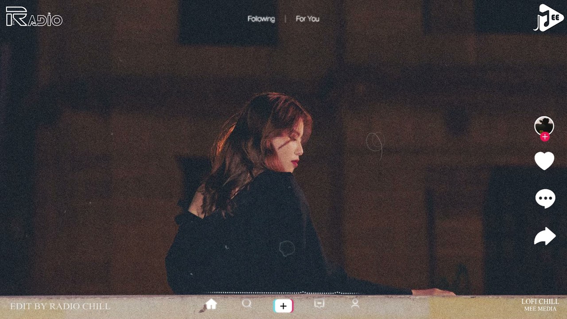Follow the creator with the red plus badge
This screenshot has width=567, height=319.
pos(545,137)
